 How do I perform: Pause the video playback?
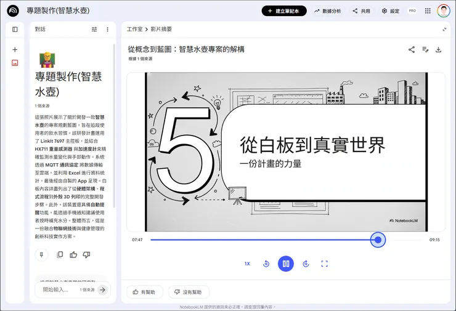[286, 264]
